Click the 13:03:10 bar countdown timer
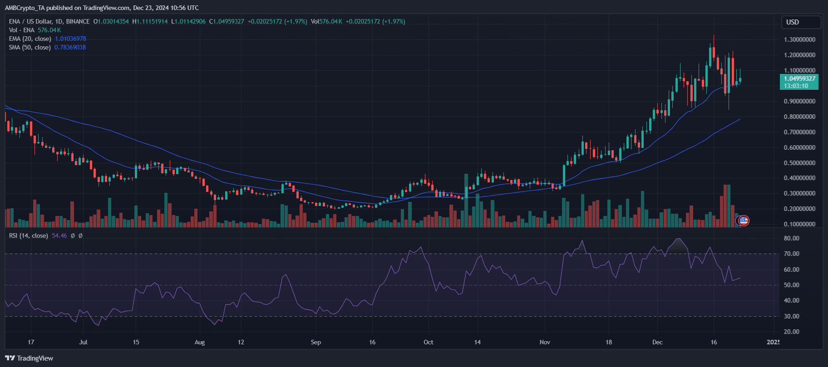This screenshot has width=828, height=367. 796,86
